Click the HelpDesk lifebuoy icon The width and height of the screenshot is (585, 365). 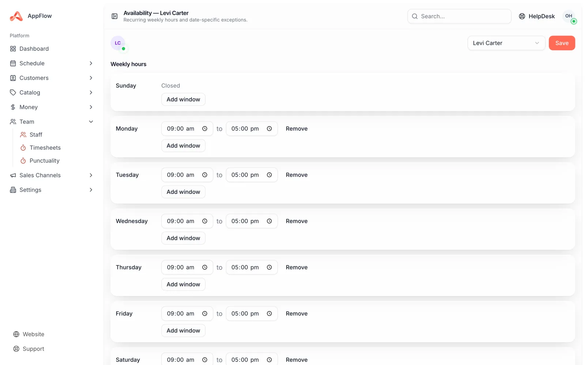click(x=522, y=16)
